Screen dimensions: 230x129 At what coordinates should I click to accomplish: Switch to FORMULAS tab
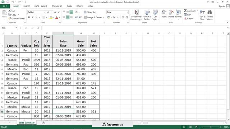(57, 6)
